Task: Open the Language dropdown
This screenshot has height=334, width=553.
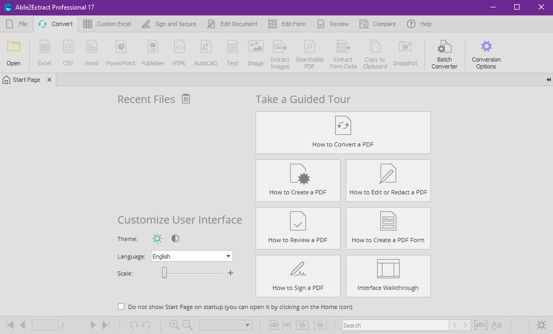Action: point(192,256)
